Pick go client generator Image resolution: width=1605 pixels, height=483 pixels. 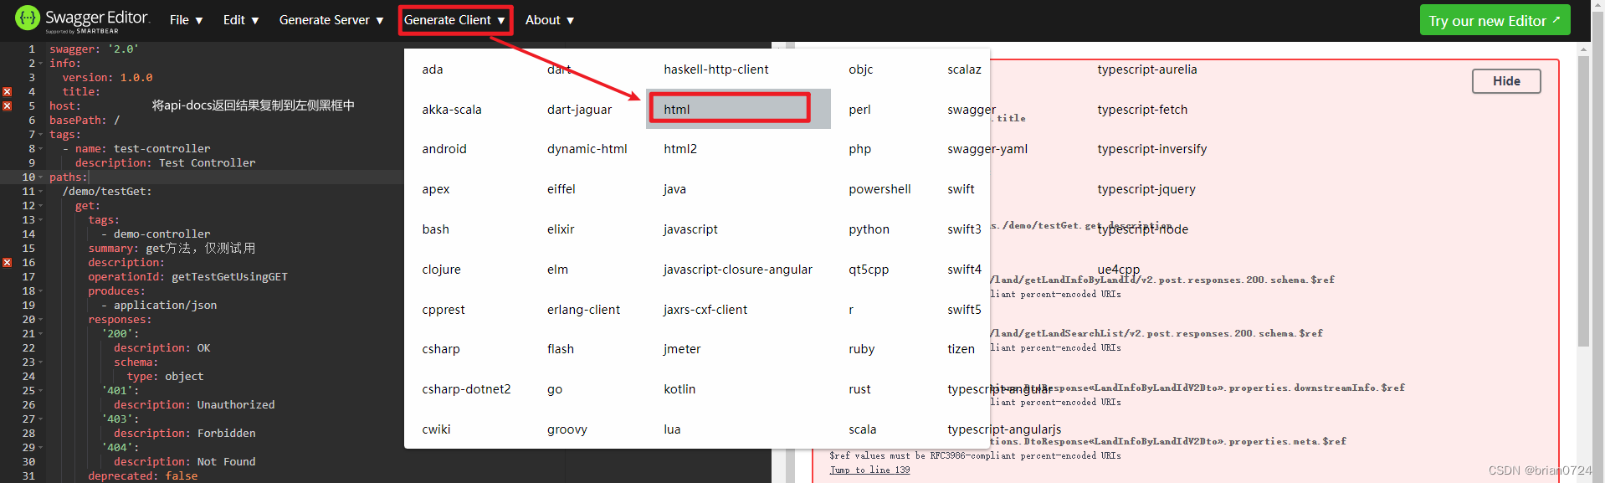(555, 389)
